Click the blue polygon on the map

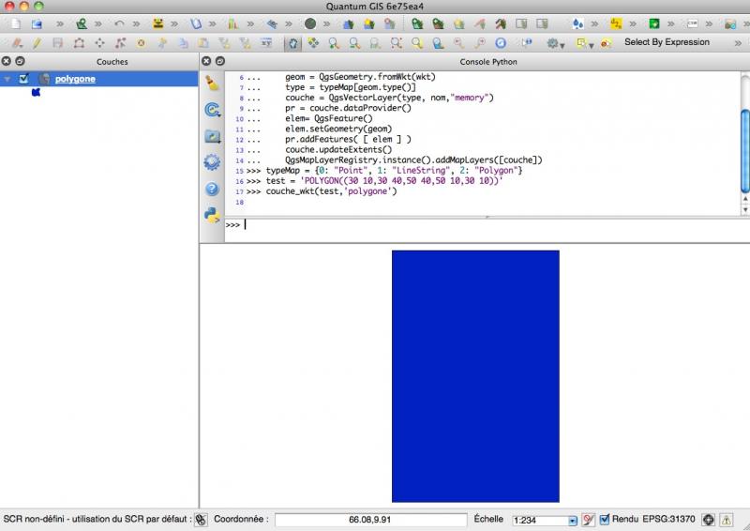pos(474,375)
